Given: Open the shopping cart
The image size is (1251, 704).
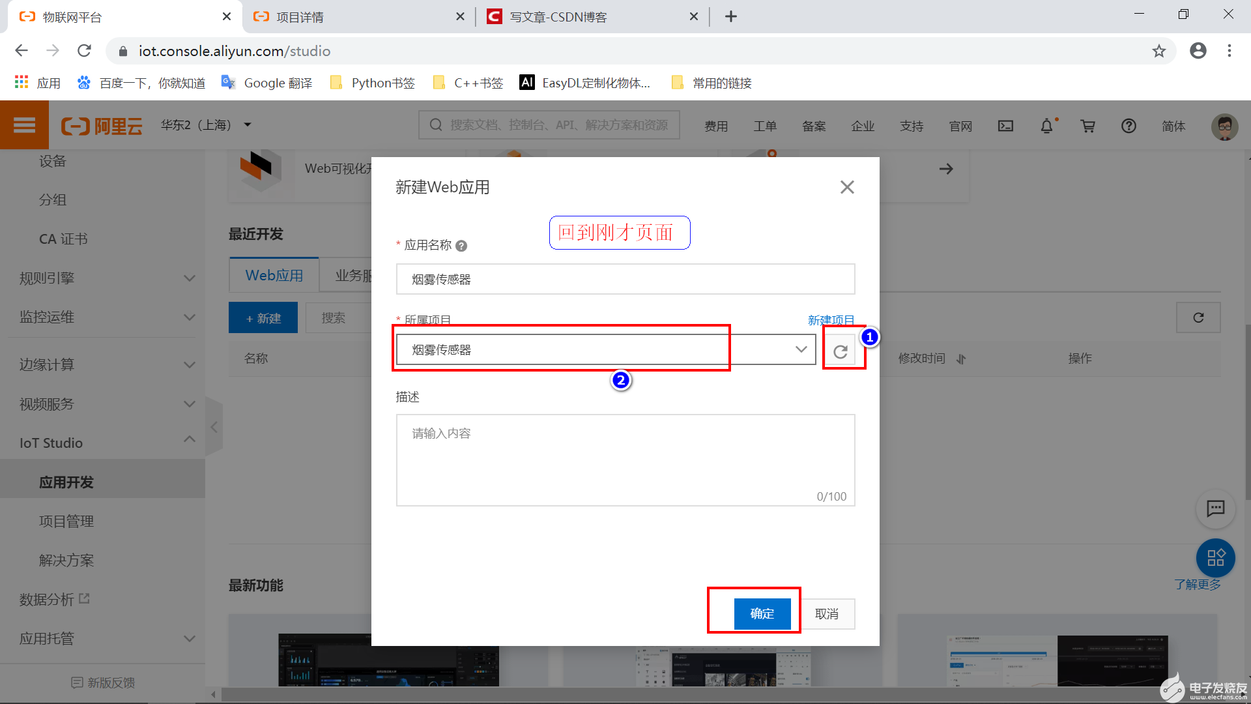Looking at the screenshot, I should [x=1087, y=126].
